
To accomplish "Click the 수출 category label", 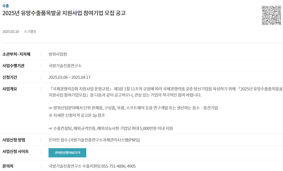I will (6, 6).
